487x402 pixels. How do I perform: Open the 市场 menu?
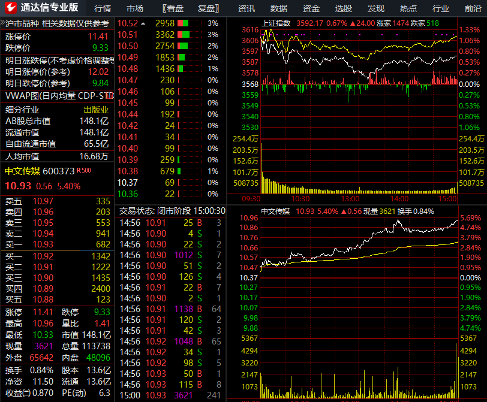(x=135, y=8)
